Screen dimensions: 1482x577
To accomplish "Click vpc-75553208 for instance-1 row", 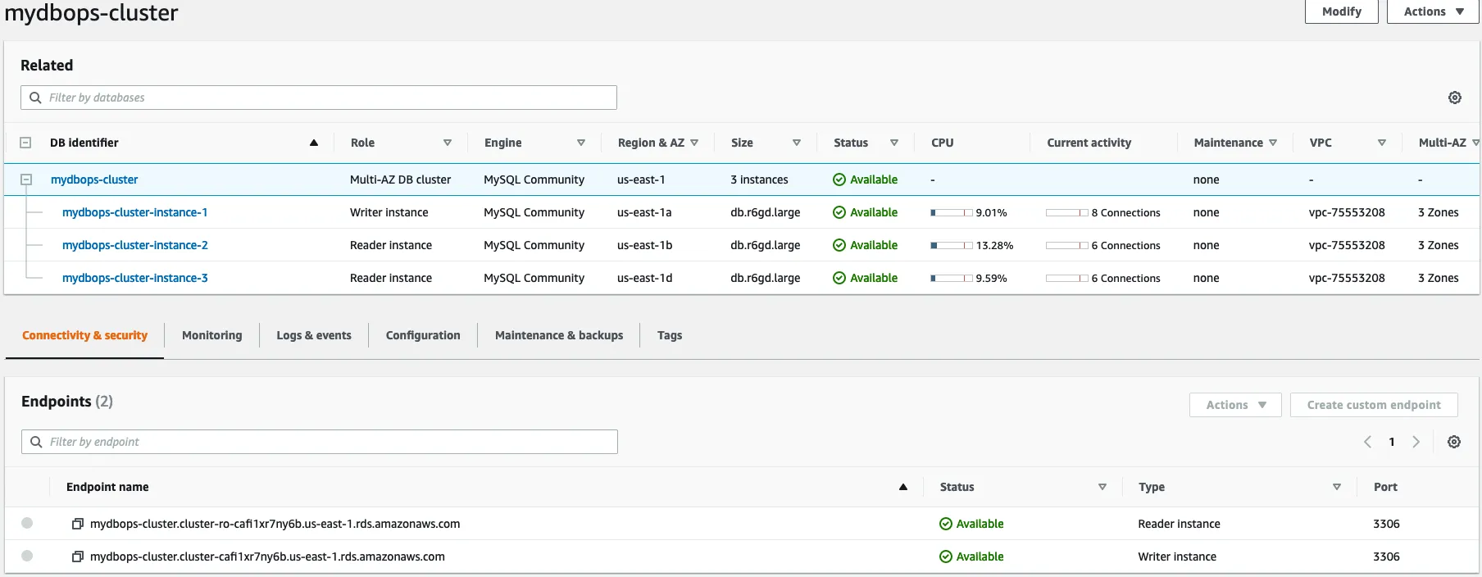I will click(1347, 212).
